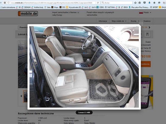Open the SOS bookmark
Viewport: 166px width, 124px height.
point(62,7)
